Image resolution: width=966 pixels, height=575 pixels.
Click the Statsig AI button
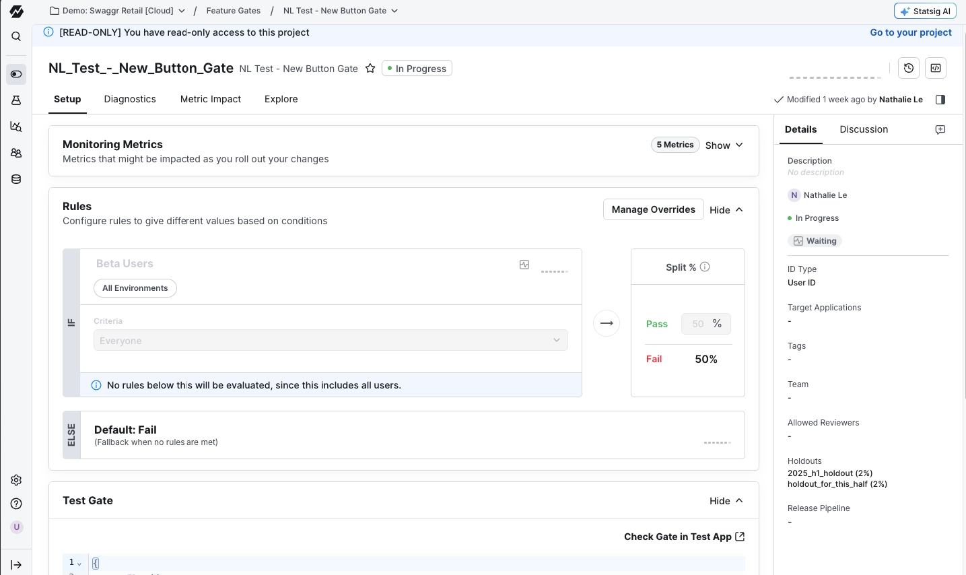(925, 11)
